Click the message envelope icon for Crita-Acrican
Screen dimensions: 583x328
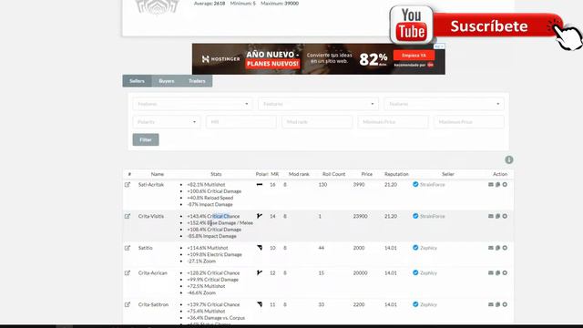click(490, 272)
